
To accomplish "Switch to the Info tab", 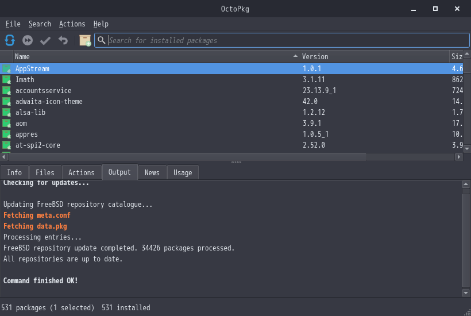I will click(14, 172).
